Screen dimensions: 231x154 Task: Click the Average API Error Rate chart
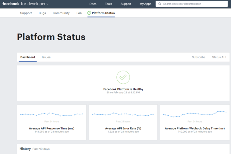pyautogui.click(x=123, y=114)
